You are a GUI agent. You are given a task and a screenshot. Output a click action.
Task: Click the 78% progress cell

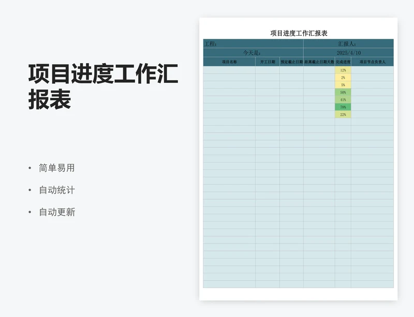(x=343, y=107)
